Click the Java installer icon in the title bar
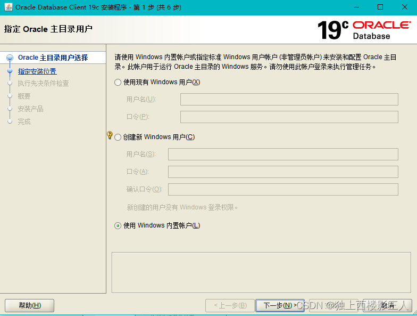The image size is (417, 316). click(x=9, y=7)
